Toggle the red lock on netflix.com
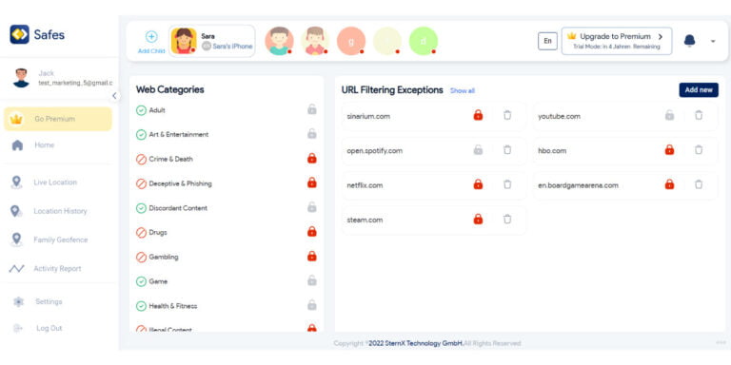 tap(478, 184)
